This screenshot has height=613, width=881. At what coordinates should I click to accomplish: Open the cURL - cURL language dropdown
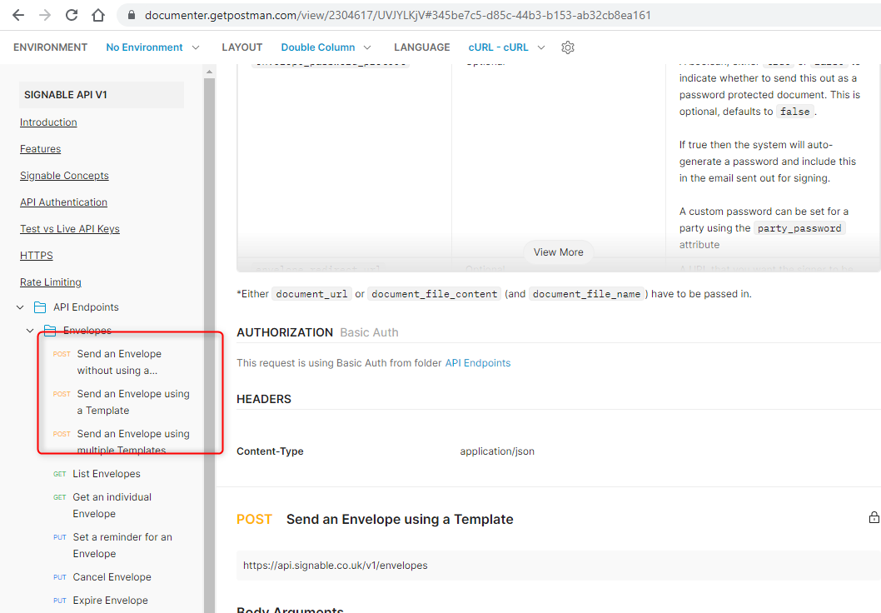507,47
